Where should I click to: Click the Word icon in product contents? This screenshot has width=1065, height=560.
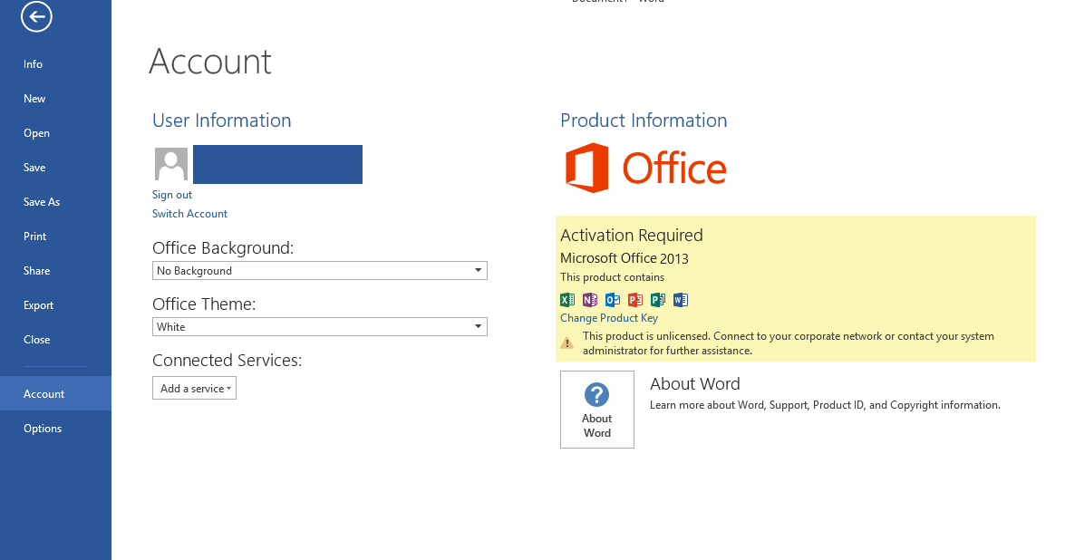tap(681, 299)
